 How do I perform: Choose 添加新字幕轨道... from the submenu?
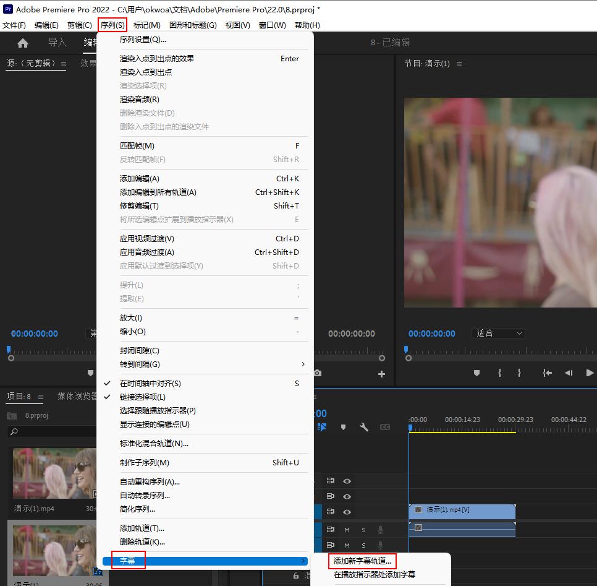[362, 561]
